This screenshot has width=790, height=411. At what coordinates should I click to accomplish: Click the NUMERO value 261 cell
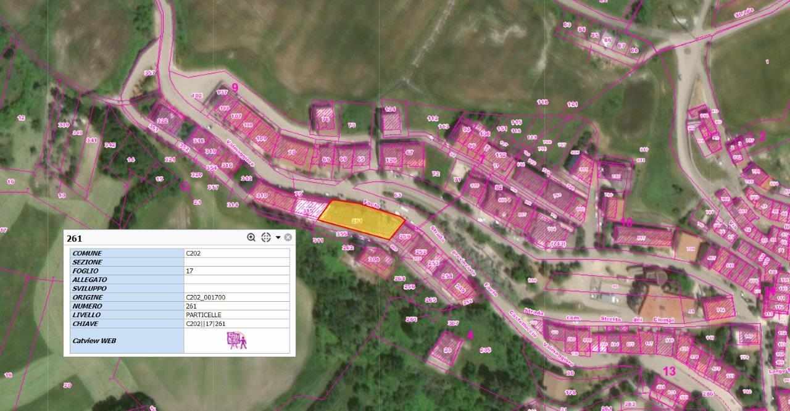[x=236, y=306]
